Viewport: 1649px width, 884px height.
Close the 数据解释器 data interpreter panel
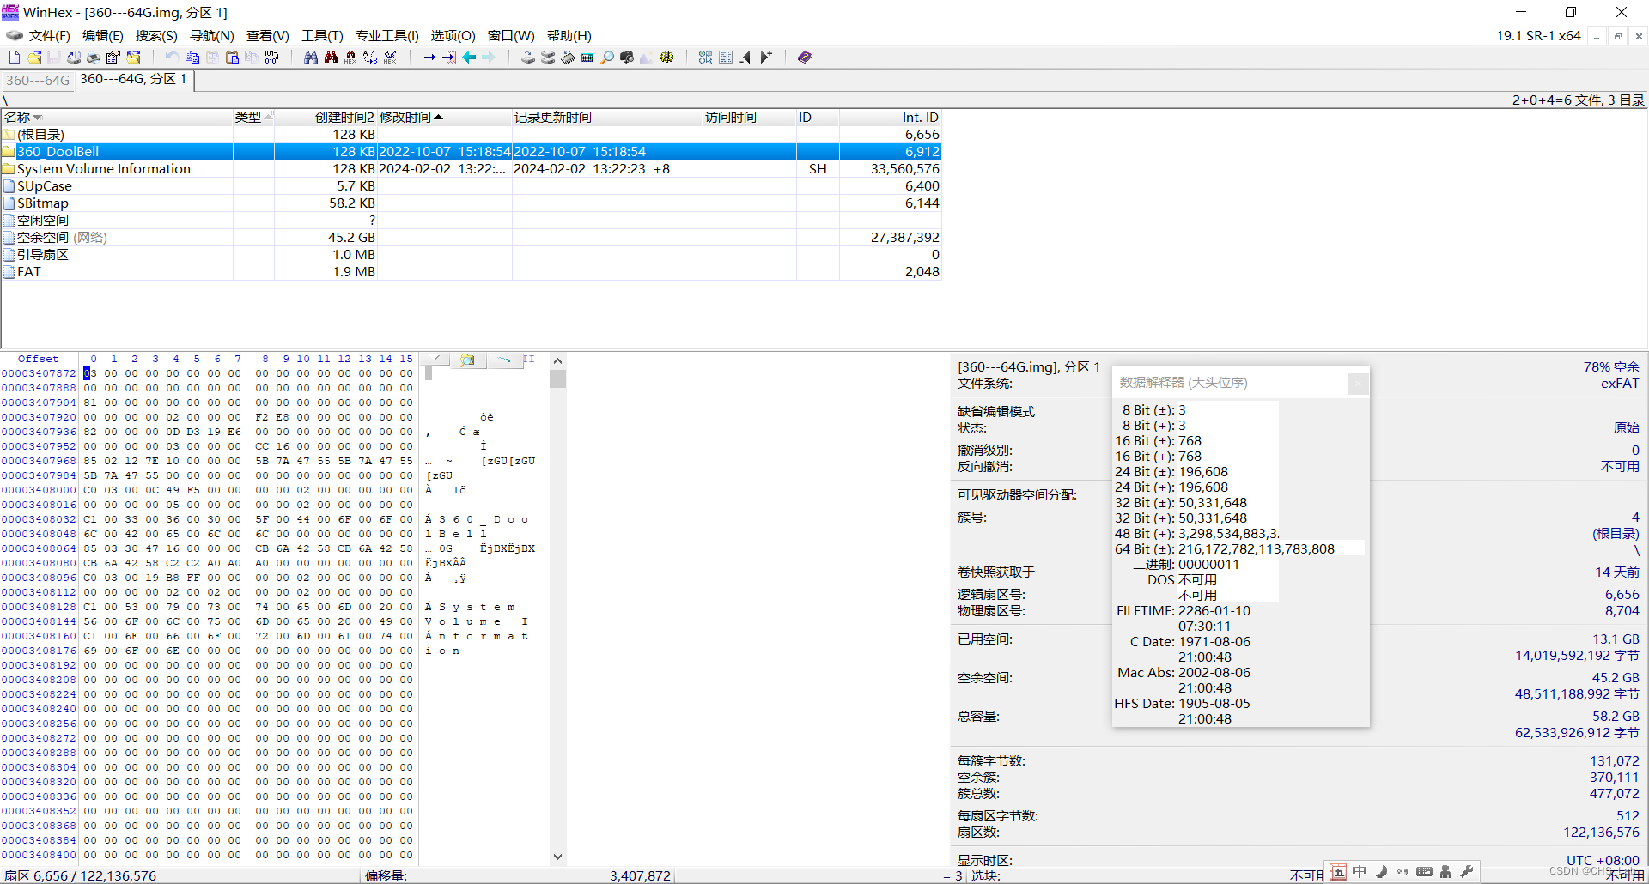pyautogui.click(x=1358, y=384)
